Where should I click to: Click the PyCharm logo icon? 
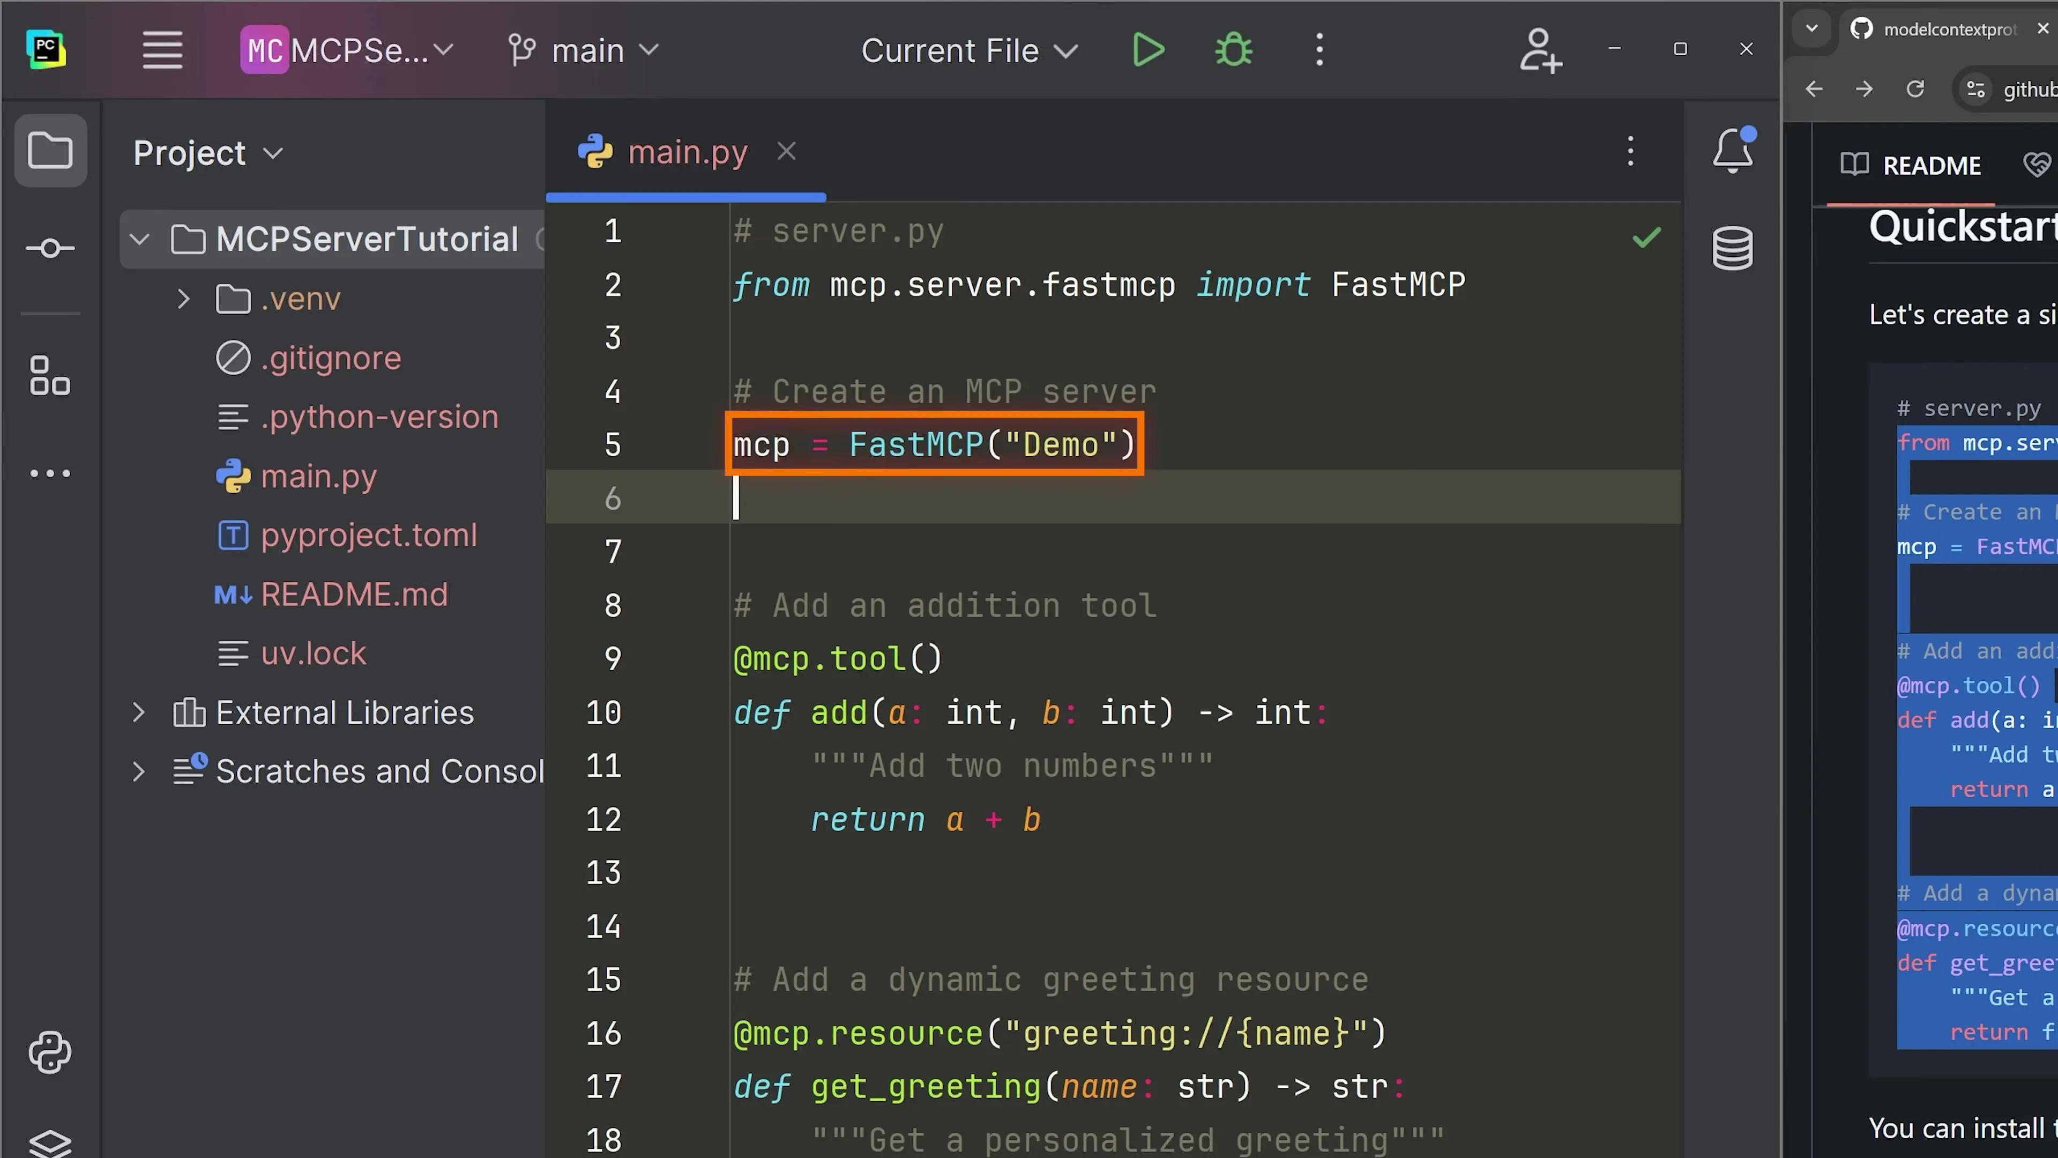tap(46, 49)
